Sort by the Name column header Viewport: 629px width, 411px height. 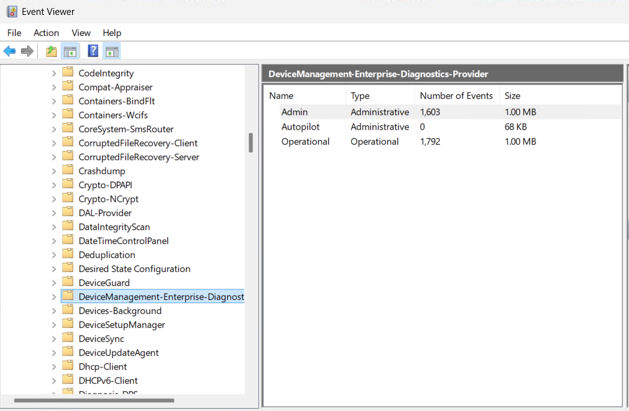click(x=305, y=96)
